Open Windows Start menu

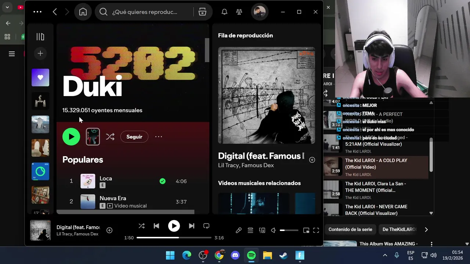pos(170,255)
